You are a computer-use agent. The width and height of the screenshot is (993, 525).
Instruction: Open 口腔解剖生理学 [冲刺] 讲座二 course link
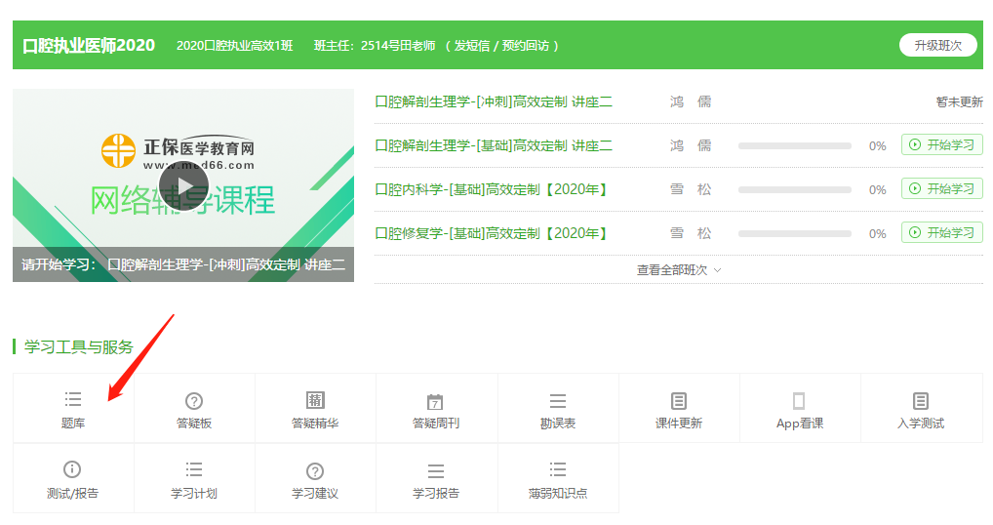[x=494, y=101]
